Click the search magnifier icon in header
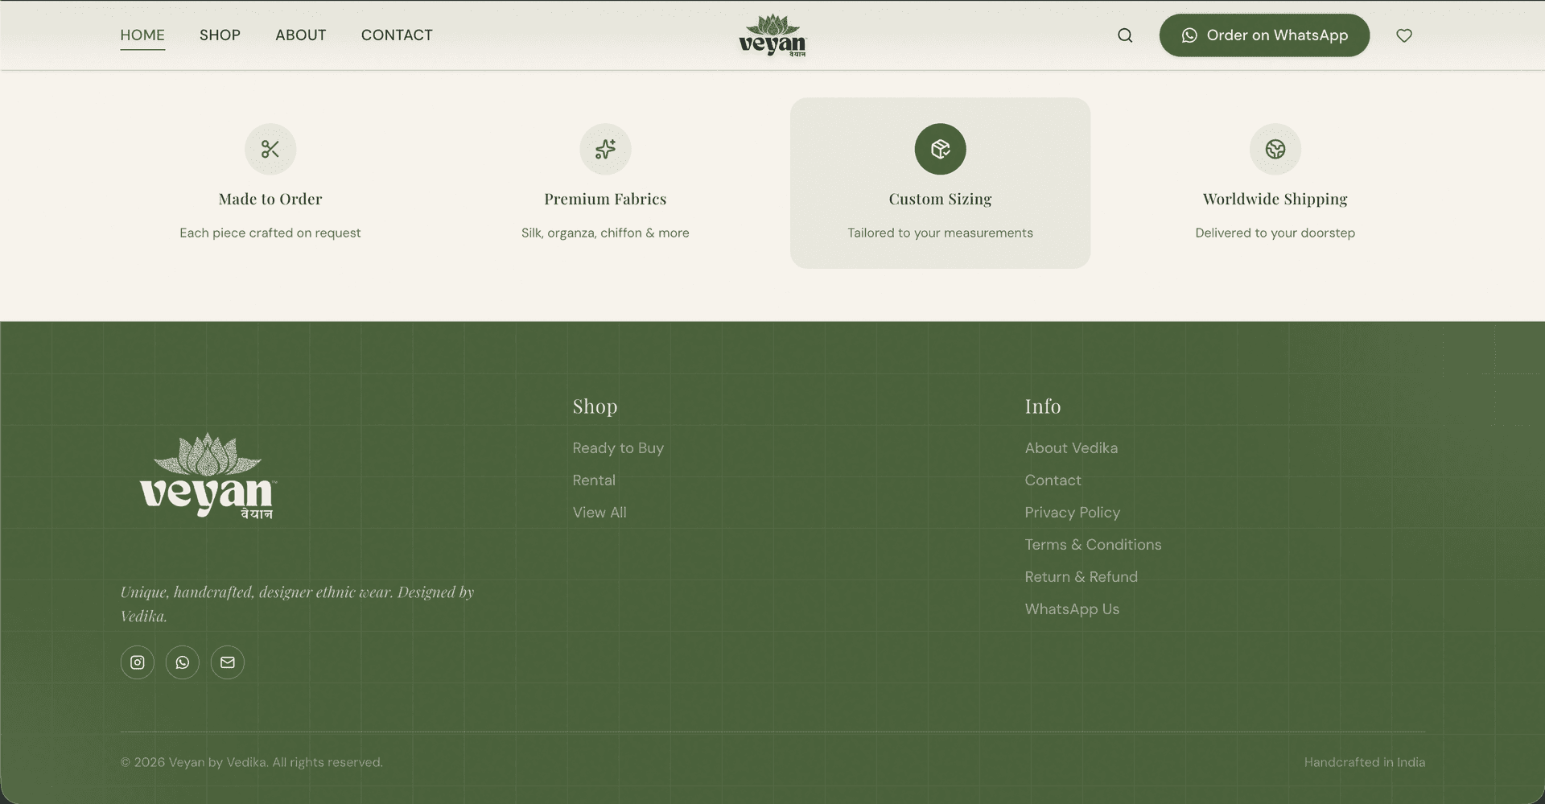 pyautogui.click(x=1125, y=35)
